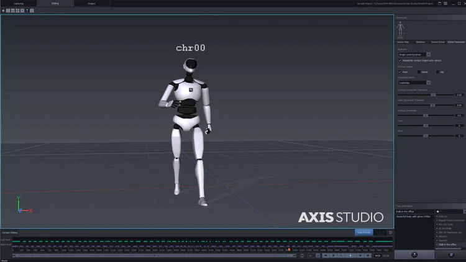Select the 'take001' take
This screenshot has height=262, width=466.
point(442,237)
